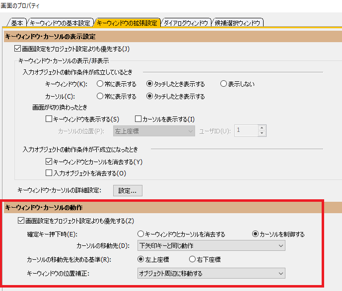
Task: Open the キーウィンドウの基本設定 tab
Action: tap(60, 23)
